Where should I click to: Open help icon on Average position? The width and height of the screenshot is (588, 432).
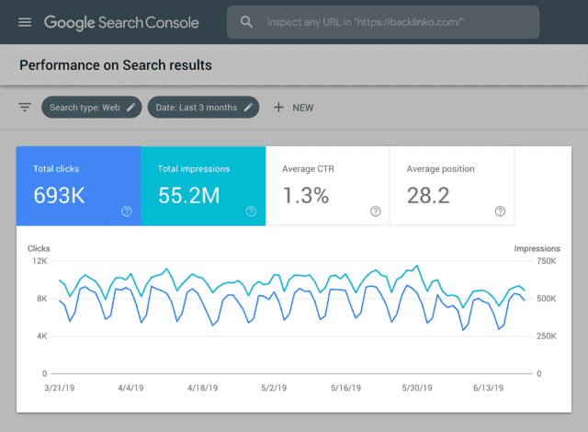500,211
